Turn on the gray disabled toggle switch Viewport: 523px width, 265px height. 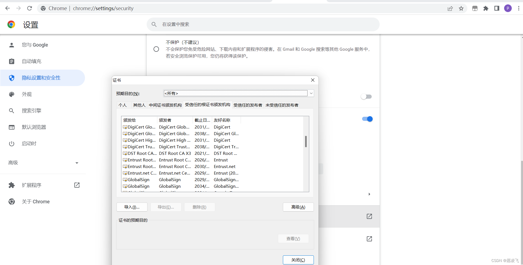(x=366, y=96)
